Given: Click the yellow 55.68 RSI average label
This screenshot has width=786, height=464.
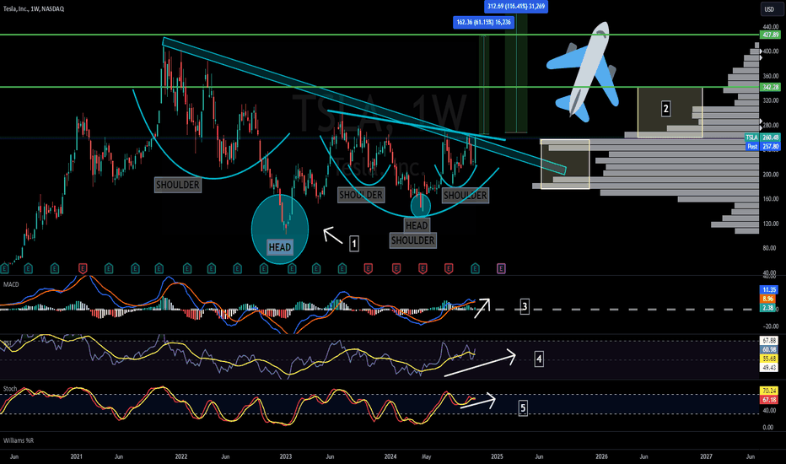Looking at the screenshot, I should pyautogui.click(x=769, y=359).
